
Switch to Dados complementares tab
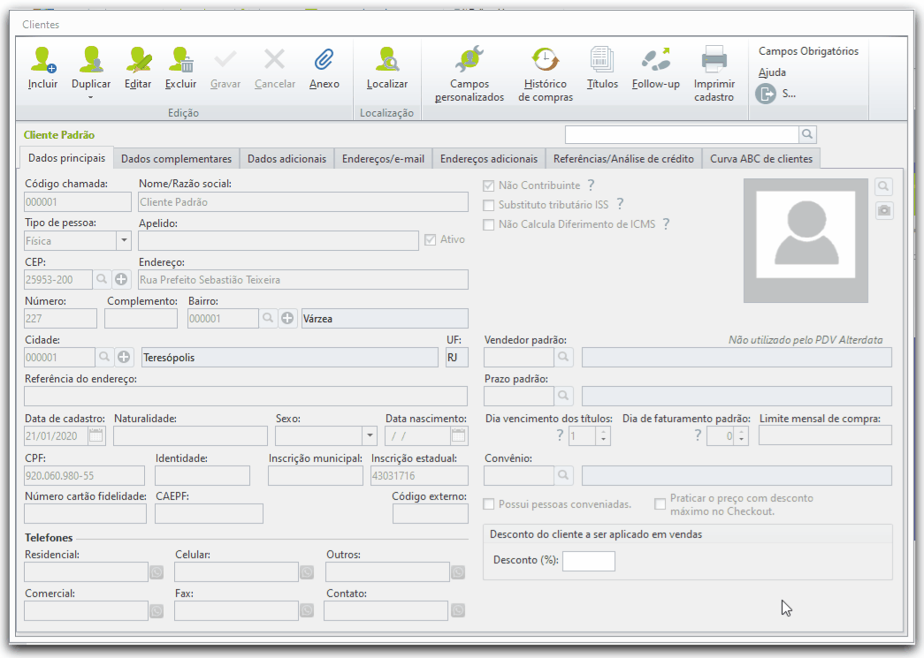click(x=176, y=159)
